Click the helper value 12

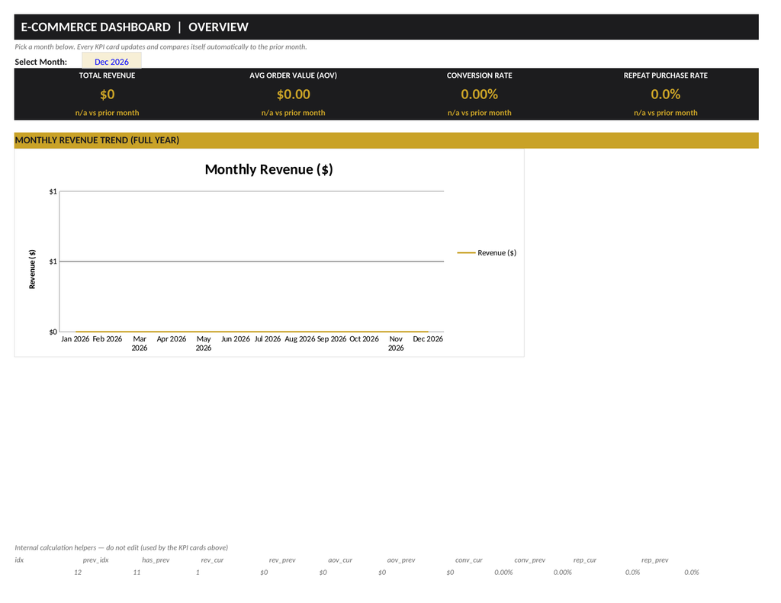click(78, 573)
